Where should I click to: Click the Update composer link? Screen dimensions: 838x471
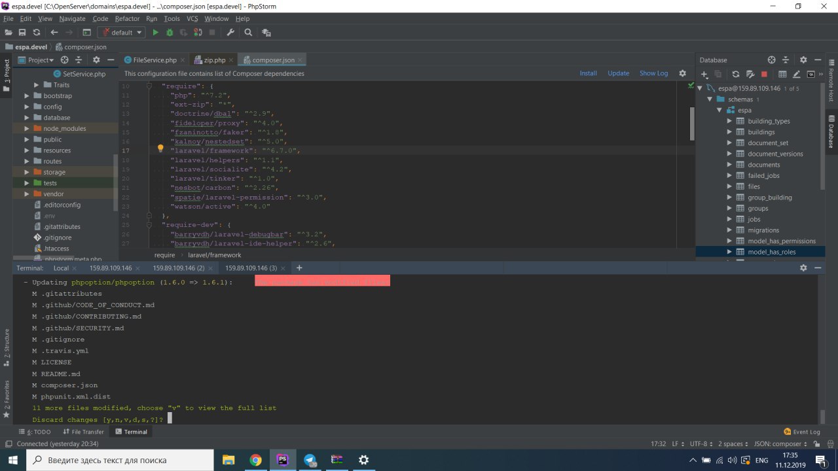pos(618,73)
